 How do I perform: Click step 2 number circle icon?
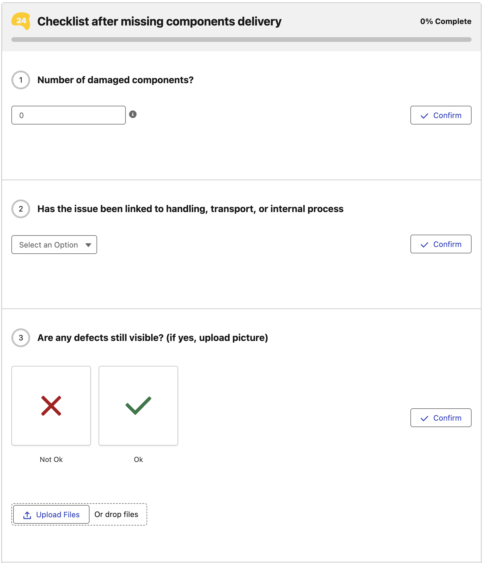tap(21, 209)
